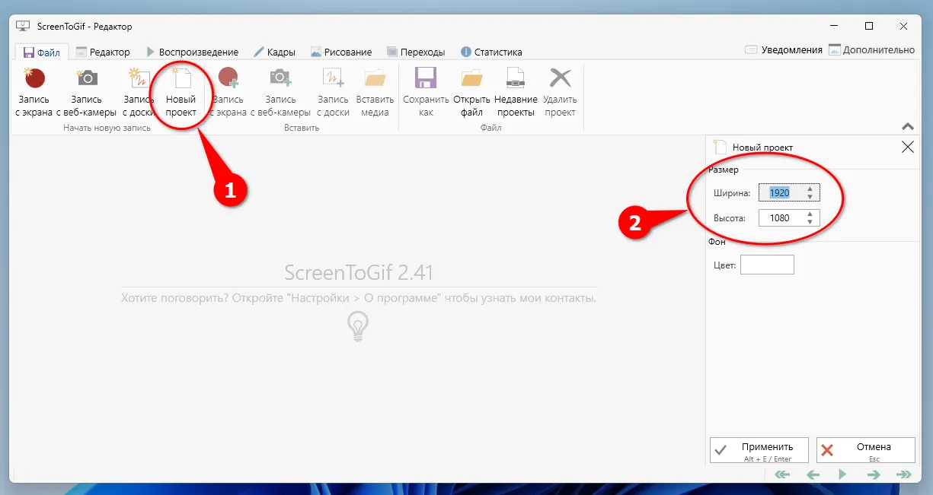The height and width of the screenshot is (495, 933).
Task: Switch to the Редактор tab
Action: pyautogui.click(x=103, y=52)
